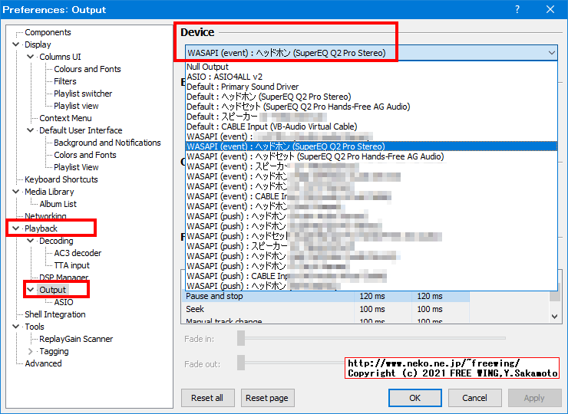
Task: Open Keyboard Shortcuts preferences page
Action: (61, 179)
